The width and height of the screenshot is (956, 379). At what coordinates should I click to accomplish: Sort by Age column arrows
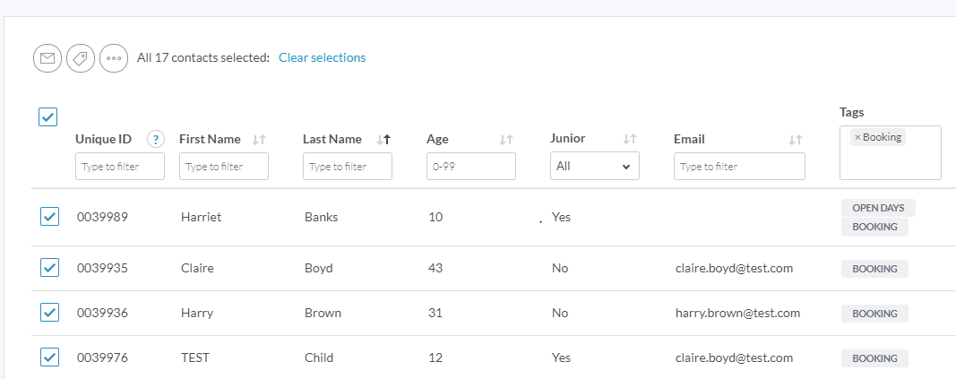[506, 140]
